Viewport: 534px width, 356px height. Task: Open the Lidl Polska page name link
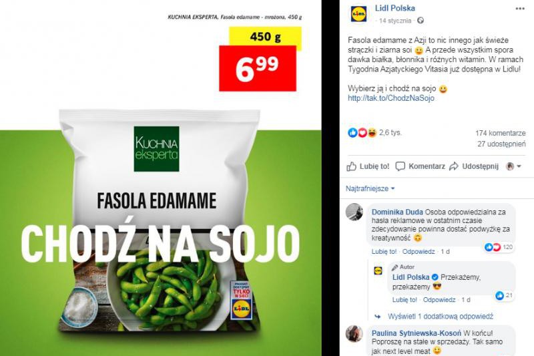pyautogui.click(x=394, y=8)
